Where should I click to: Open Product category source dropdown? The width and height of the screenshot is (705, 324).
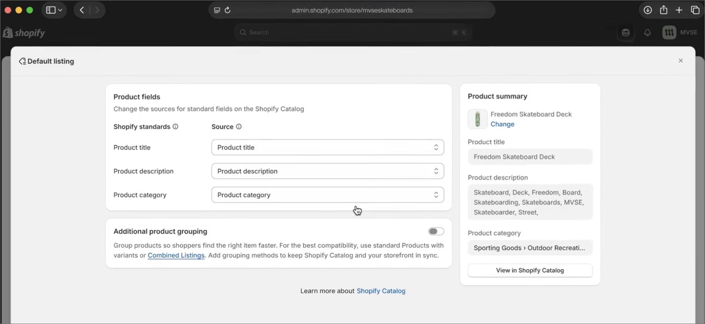327,195
